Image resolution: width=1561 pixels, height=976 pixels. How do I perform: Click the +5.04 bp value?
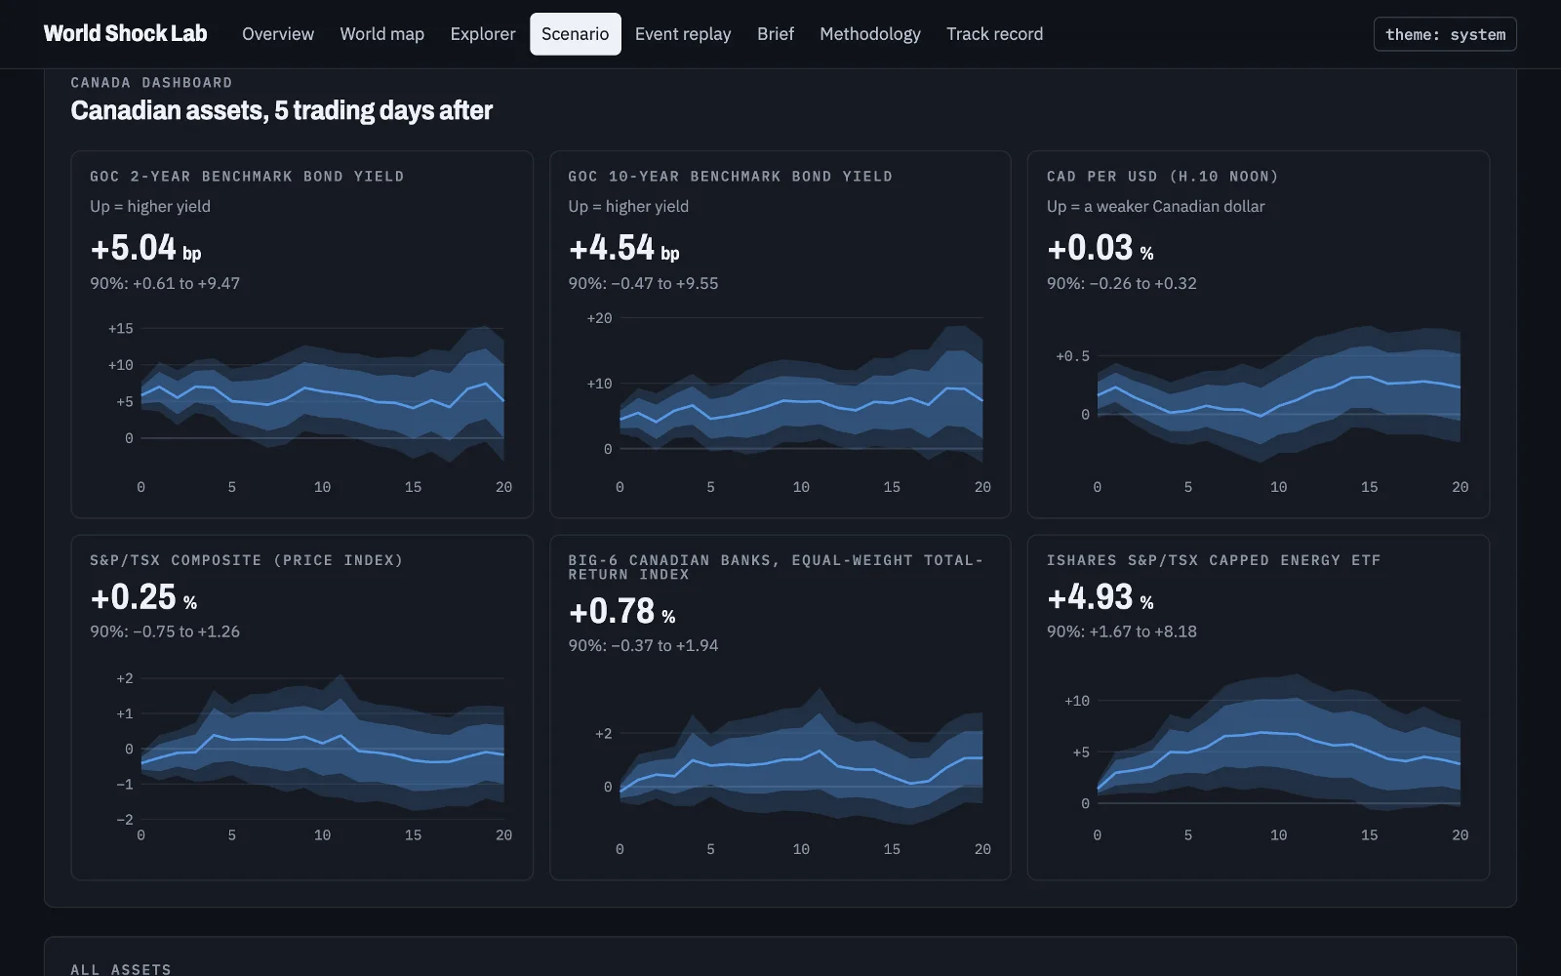coord(145,248)
